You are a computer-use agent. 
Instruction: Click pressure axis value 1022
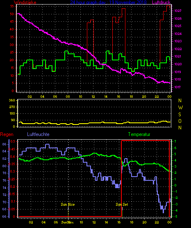[178, 49]
